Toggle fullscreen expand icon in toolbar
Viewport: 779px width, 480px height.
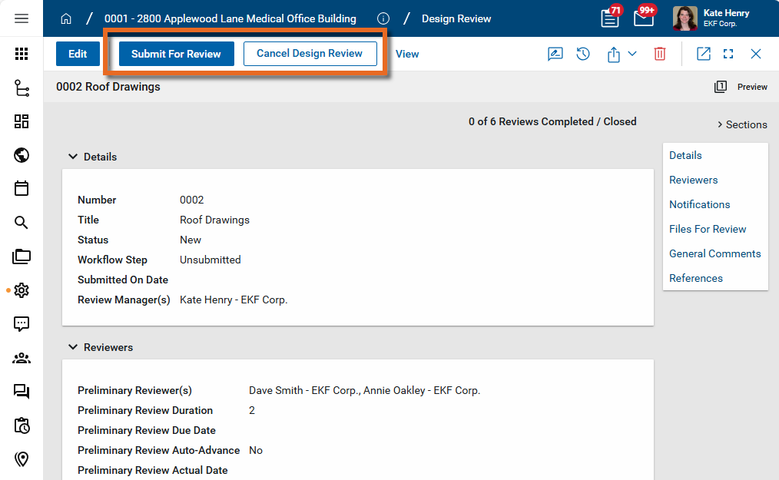(728, 54)
